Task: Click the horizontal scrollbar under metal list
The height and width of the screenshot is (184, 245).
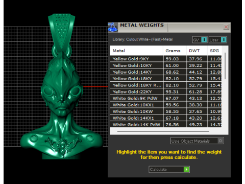Action: 163,131
